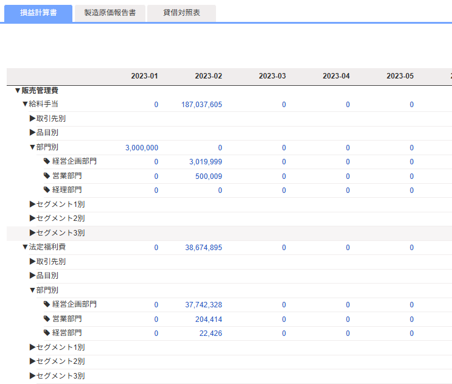Collapse 部門別 under 給料手当
The image size is (452, 384).
(x=33, y=147)
